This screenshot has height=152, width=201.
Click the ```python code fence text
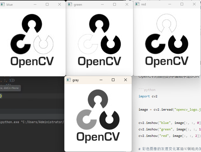coord(147,90)
